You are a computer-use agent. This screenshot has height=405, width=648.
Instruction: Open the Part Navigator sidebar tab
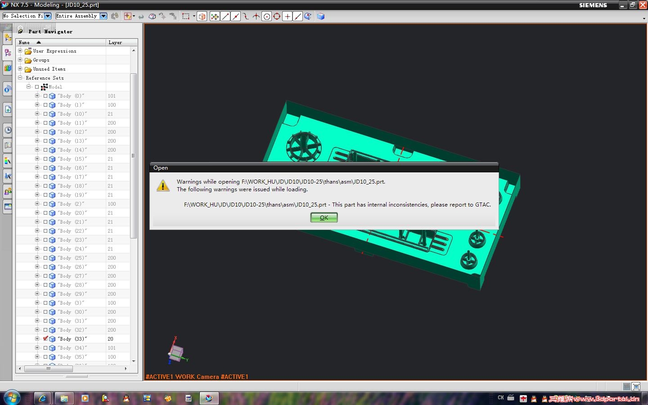coord(8,53)
